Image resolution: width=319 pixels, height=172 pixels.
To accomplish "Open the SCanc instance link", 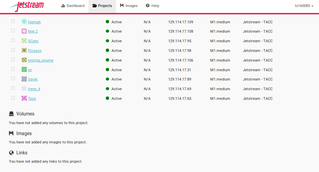I will 33,41.
